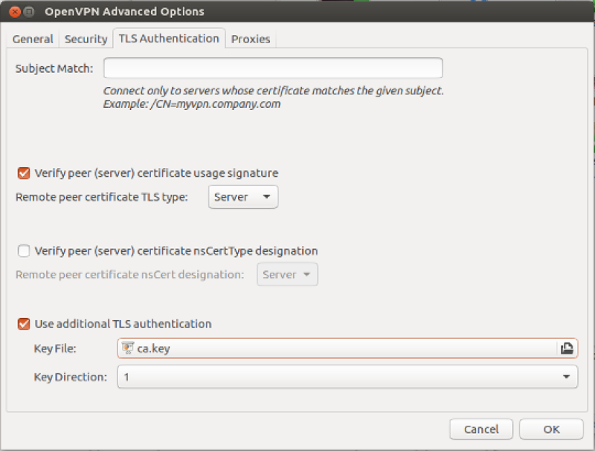Screen dimensions: 595x451
Task: Open the Security tab
Action: pos(86,39)
